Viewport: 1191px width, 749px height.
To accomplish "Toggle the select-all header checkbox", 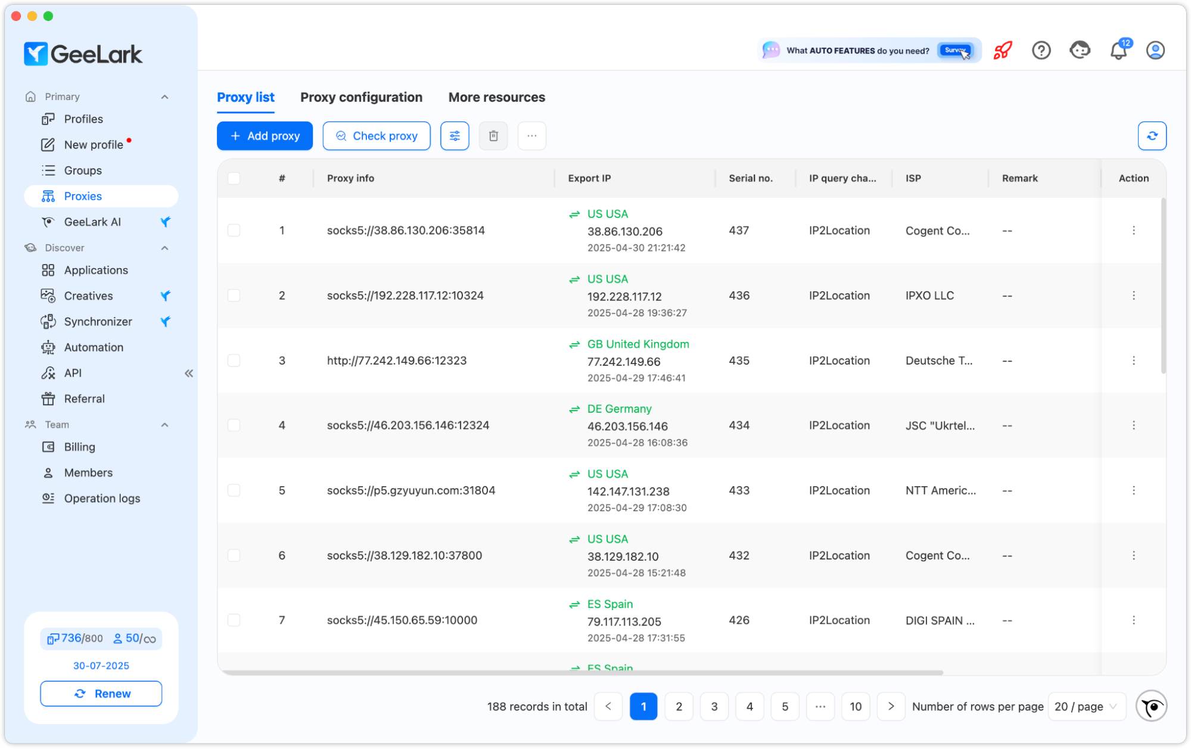I will 234,178.
